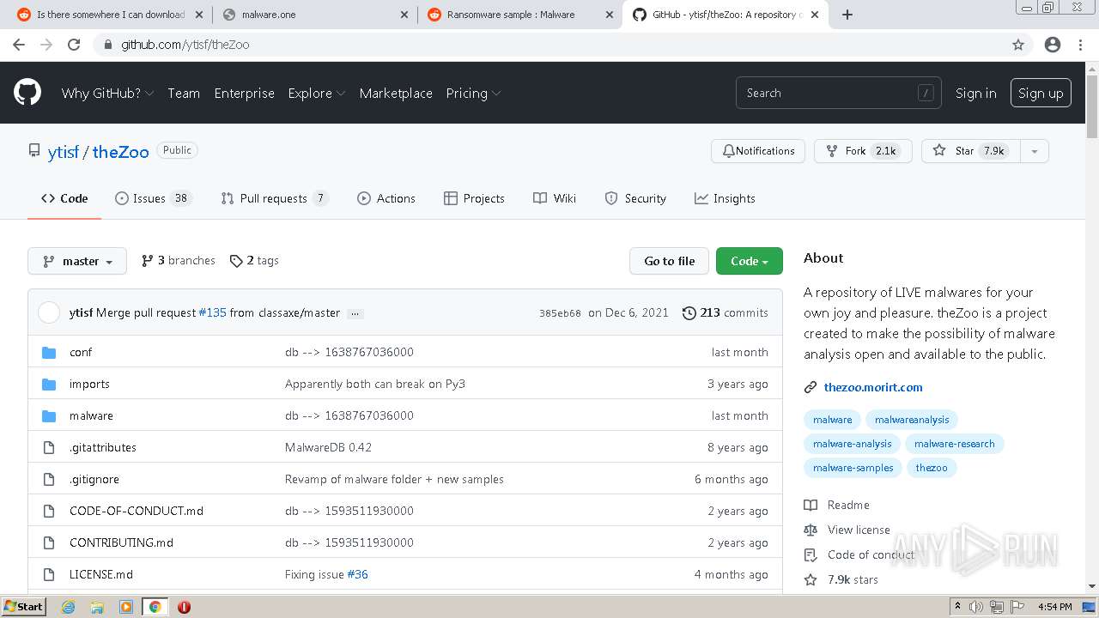Click the Marketplace nav link
Screen dimensions: 1099x618
(x=396, y=93)
